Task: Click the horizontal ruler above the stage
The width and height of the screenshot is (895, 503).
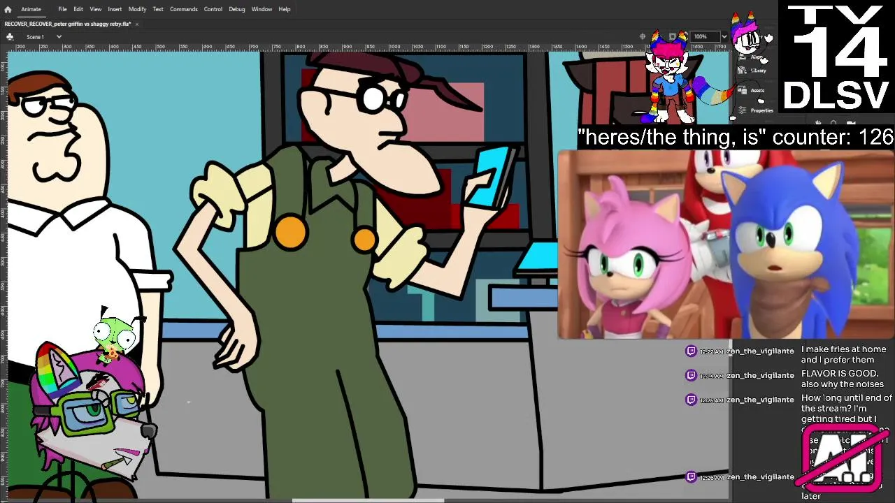Action: pyautogui.click(x=367, y=47)
